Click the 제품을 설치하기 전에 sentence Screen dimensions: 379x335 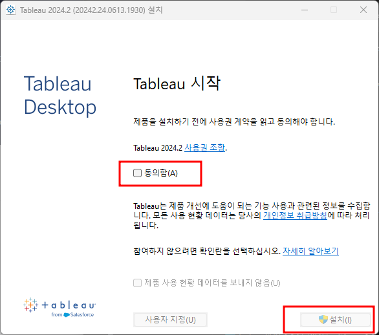point(234,122)
